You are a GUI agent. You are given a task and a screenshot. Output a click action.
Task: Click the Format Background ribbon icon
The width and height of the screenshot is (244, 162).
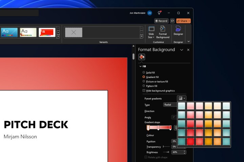click(x=163, y=32)
